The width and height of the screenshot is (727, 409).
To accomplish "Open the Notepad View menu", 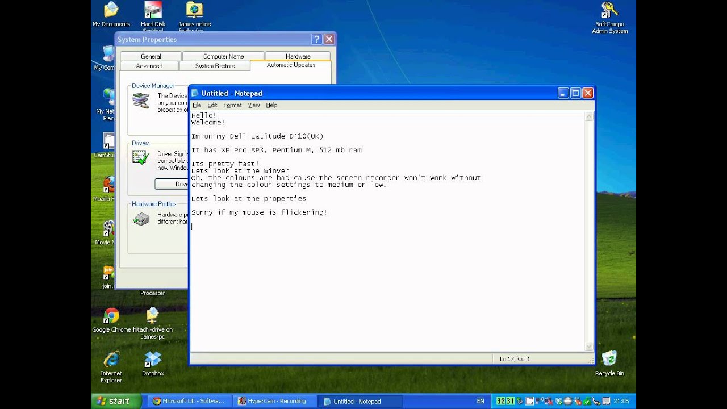I will point(254,105).
